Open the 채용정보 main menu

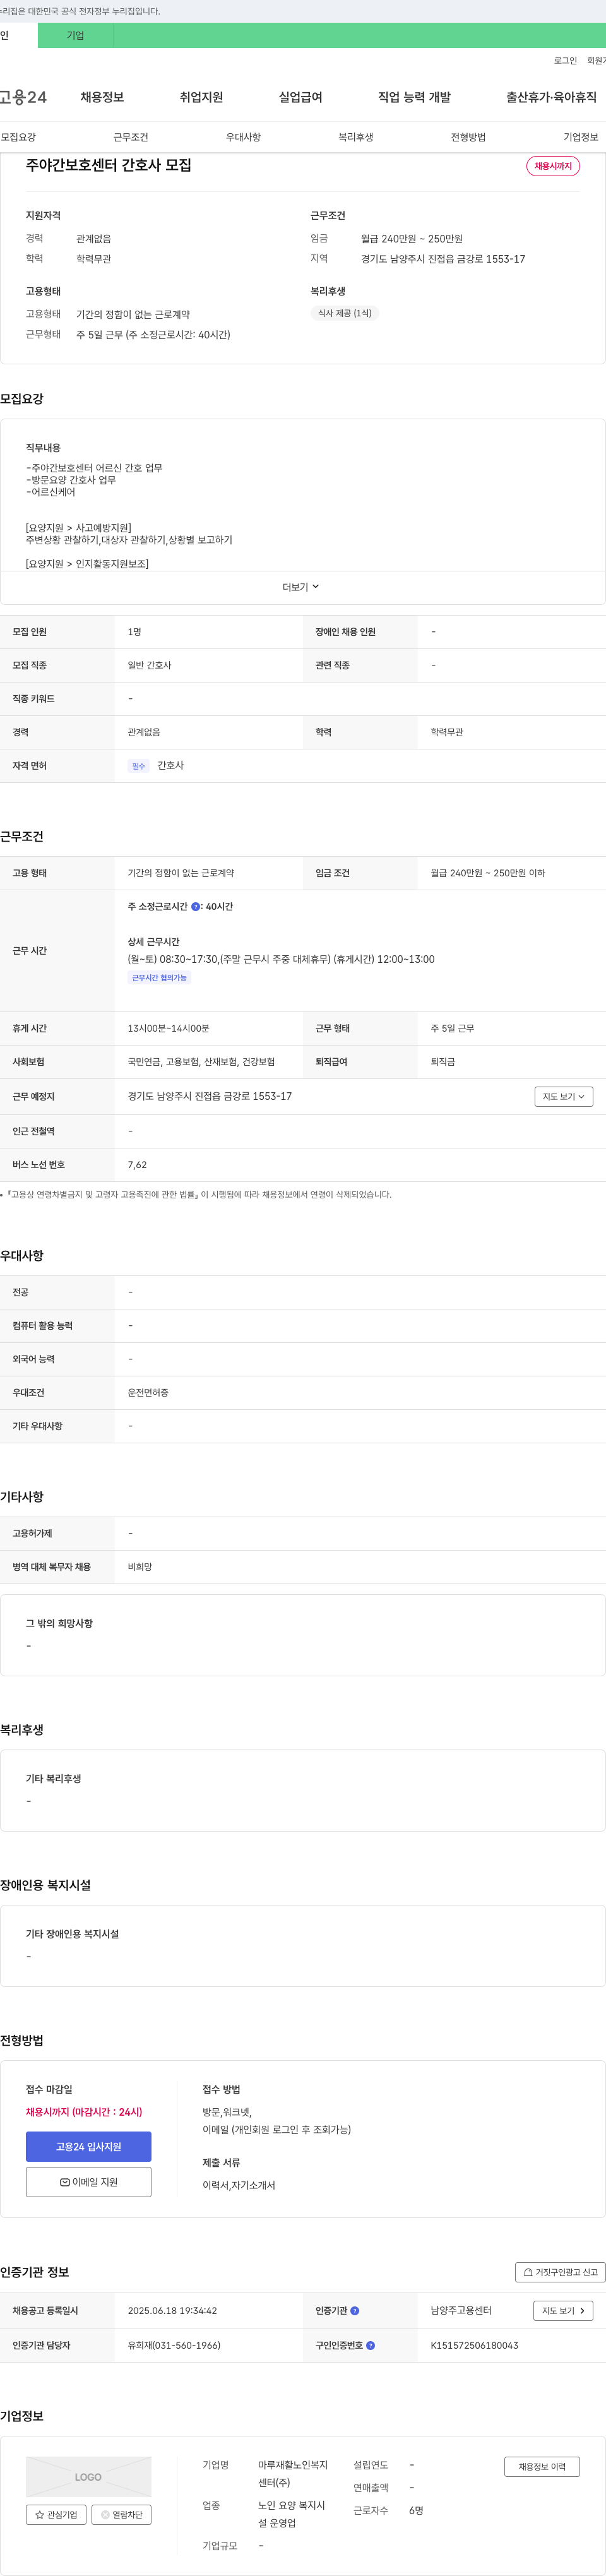(102, 97)
